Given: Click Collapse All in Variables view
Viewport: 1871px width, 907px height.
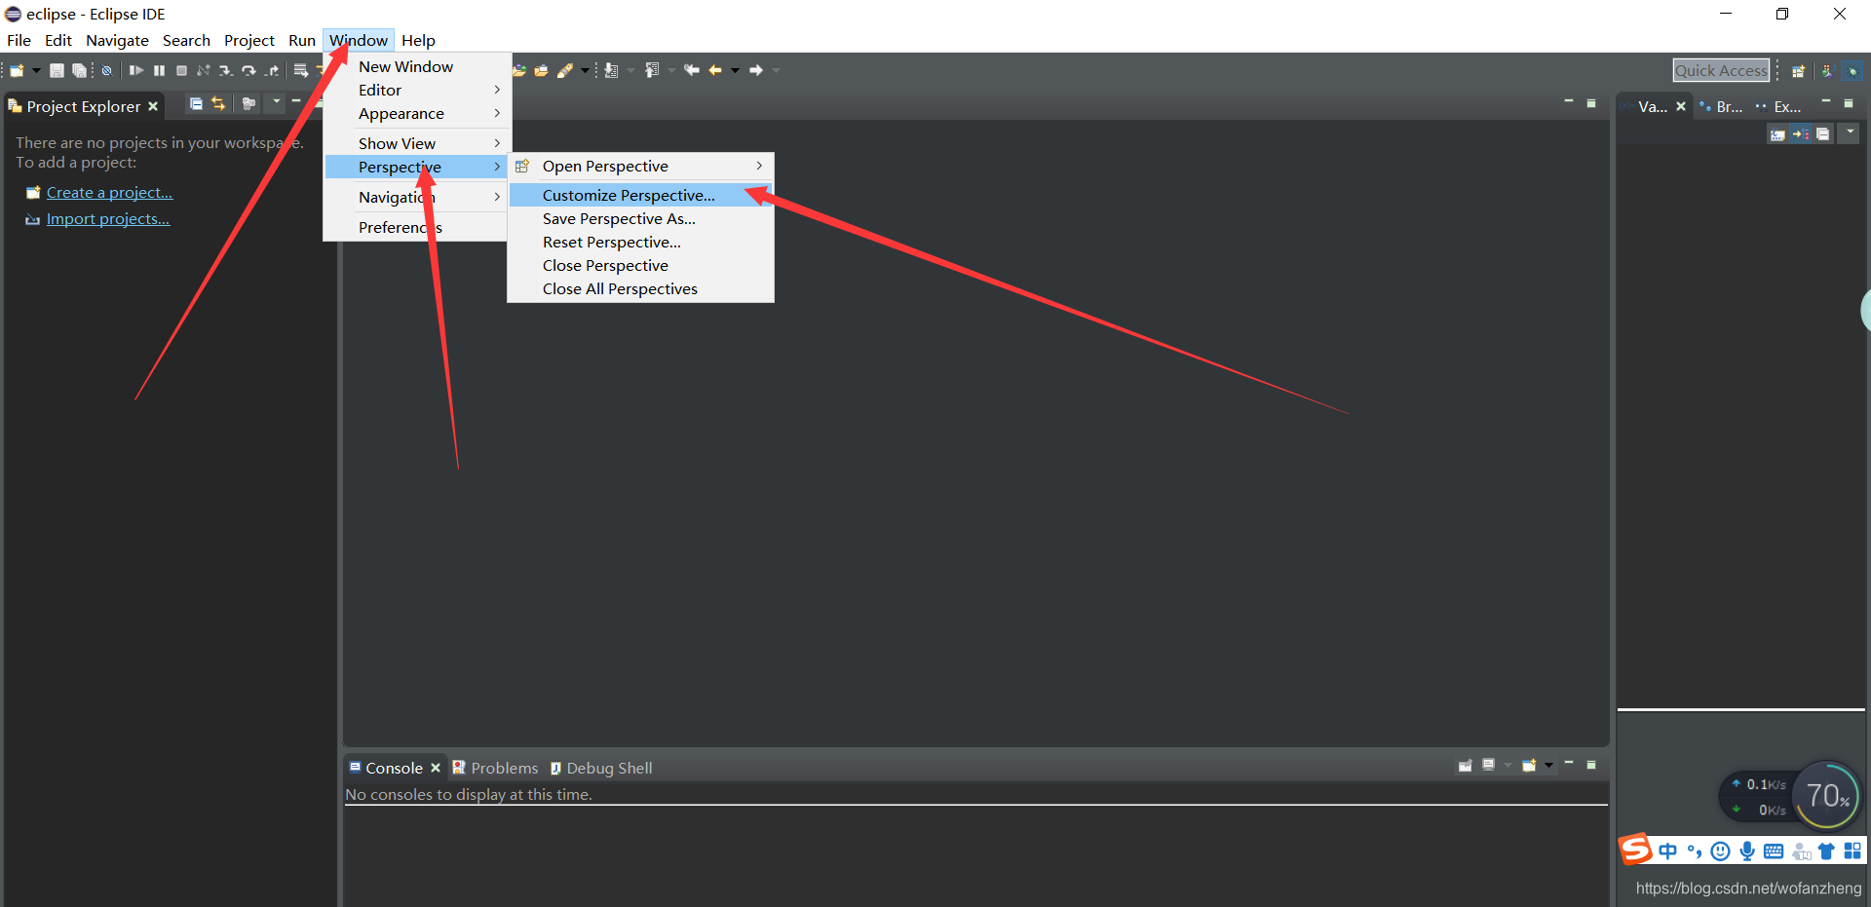Looking at the screenshot, I should point(1823,134).
